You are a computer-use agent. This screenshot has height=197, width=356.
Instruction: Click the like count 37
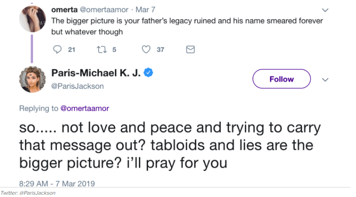tap(160, 50)
